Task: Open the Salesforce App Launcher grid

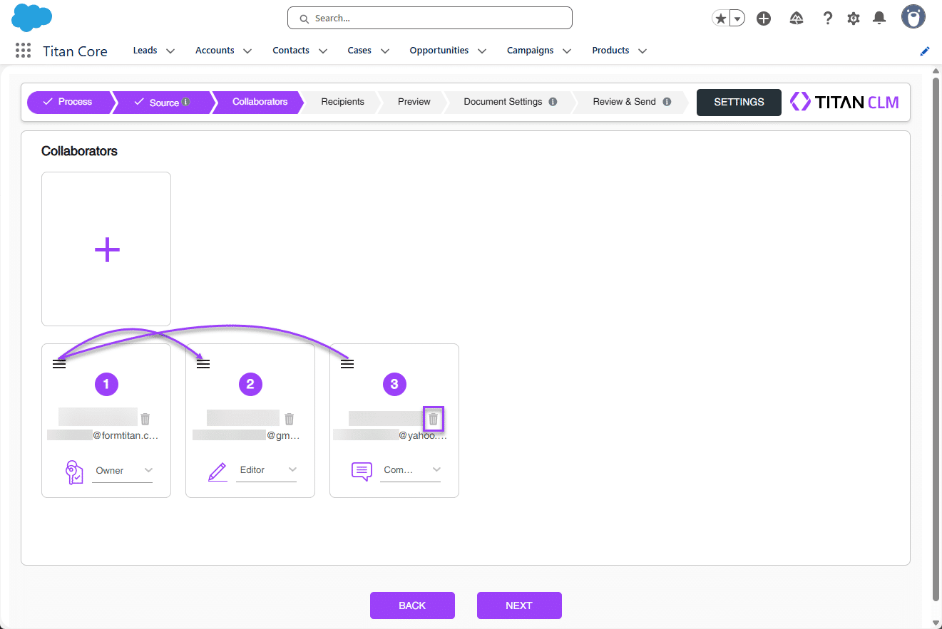Action: click(x=22, y=50)
